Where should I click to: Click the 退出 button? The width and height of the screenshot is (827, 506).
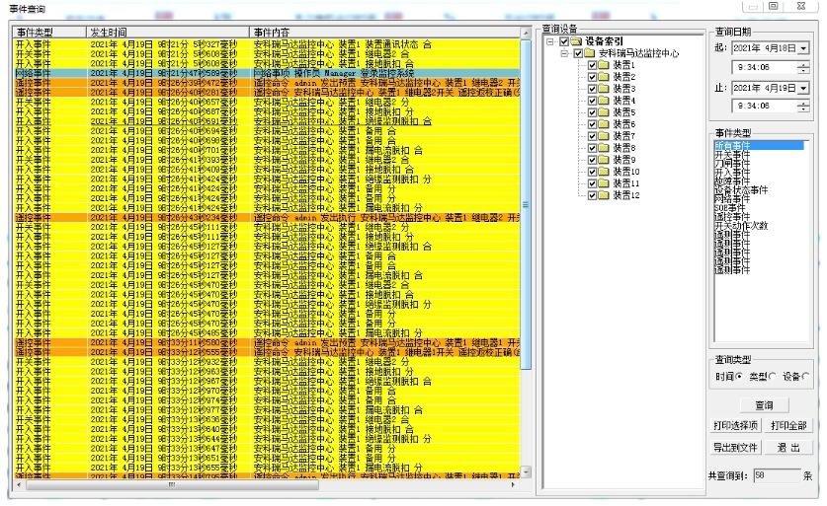(788, 448)
